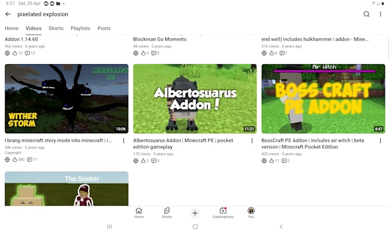The image size is (390, 234).
Task: Tap the like icon showing 11 likes
Action: point(272,161)
